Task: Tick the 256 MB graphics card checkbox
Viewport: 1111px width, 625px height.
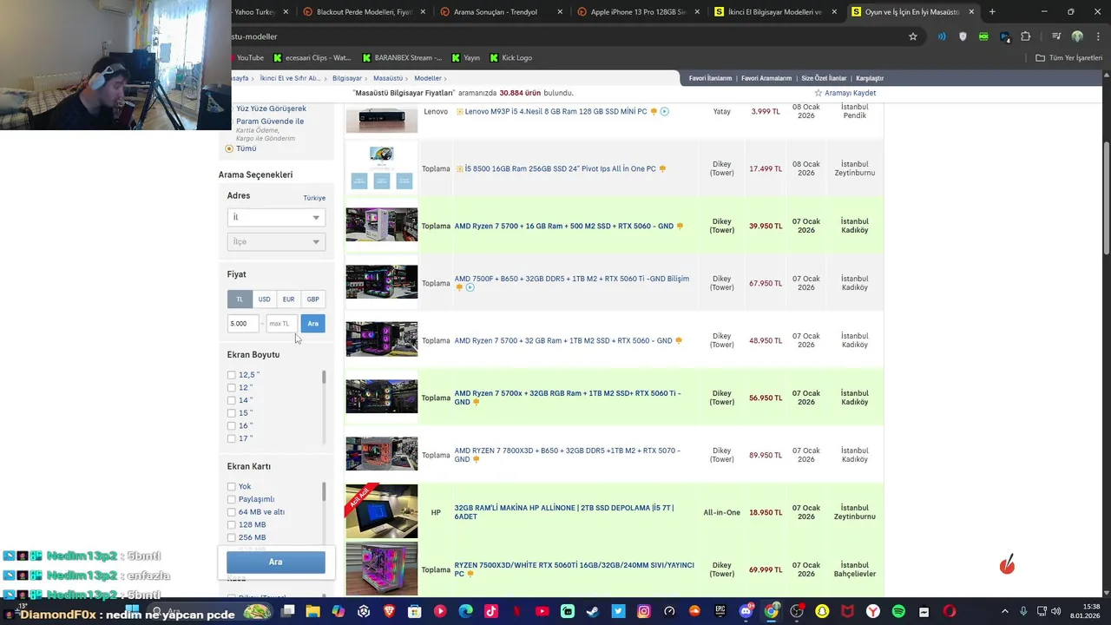Action: pyautogui.click(x=231, y=537)
